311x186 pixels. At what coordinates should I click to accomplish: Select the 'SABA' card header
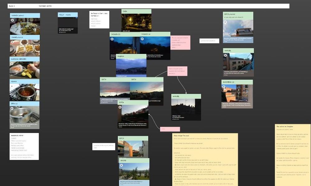pos(137,11)
